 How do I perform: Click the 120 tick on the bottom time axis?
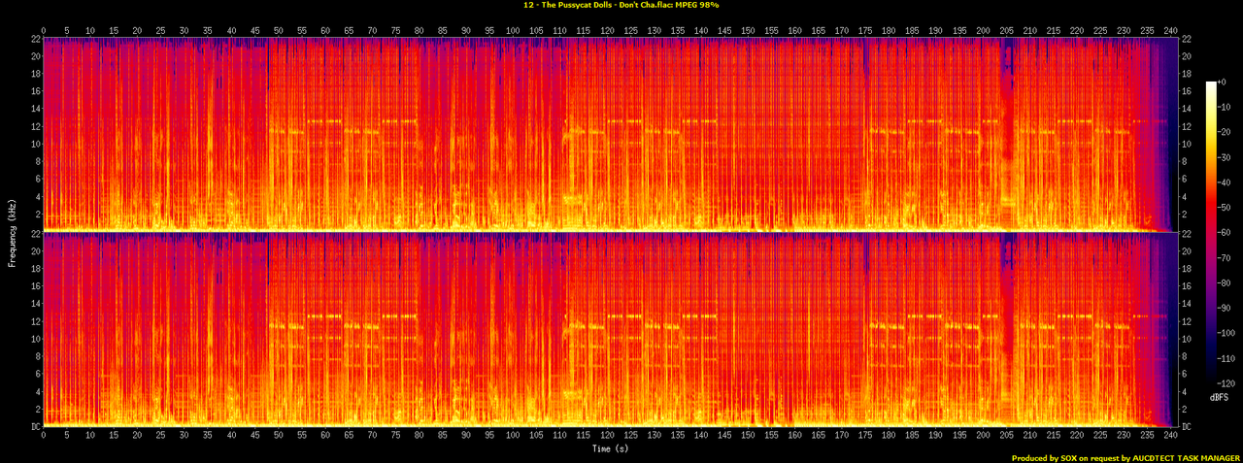coord(607,435)
